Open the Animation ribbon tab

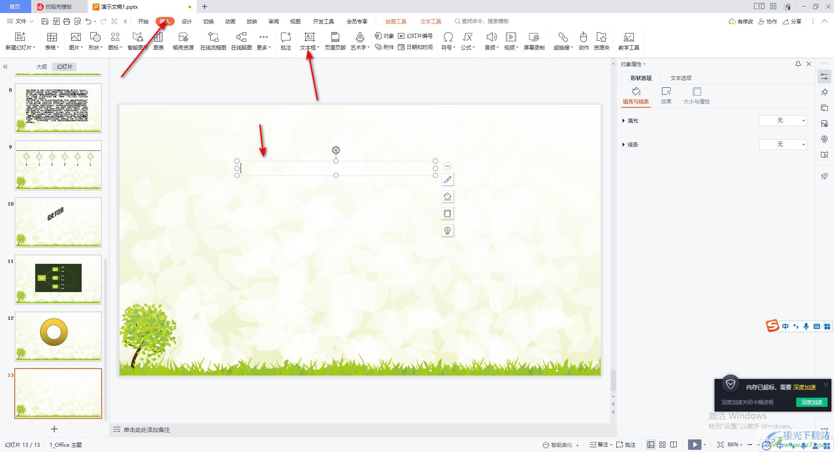pos(230,21)
